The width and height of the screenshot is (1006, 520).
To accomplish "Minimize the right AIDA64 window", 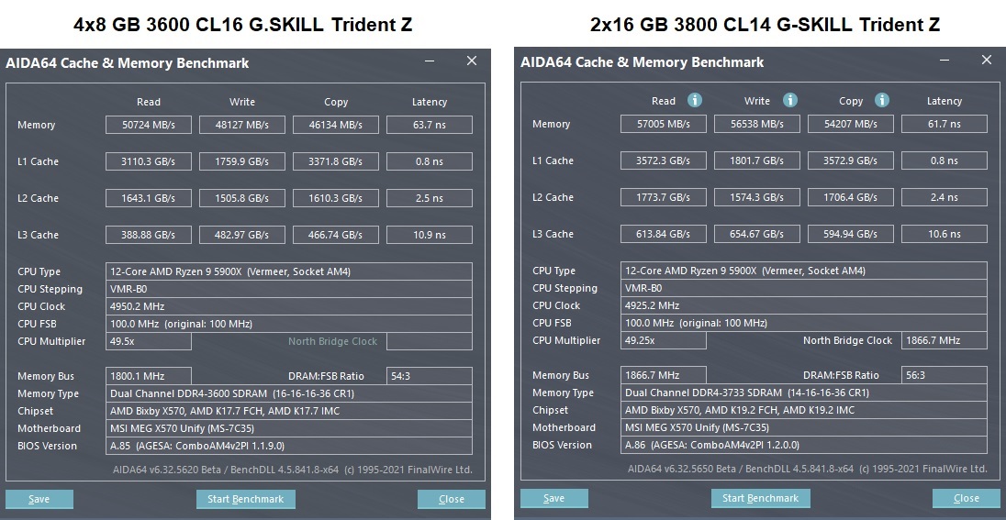I will (945, 60).
